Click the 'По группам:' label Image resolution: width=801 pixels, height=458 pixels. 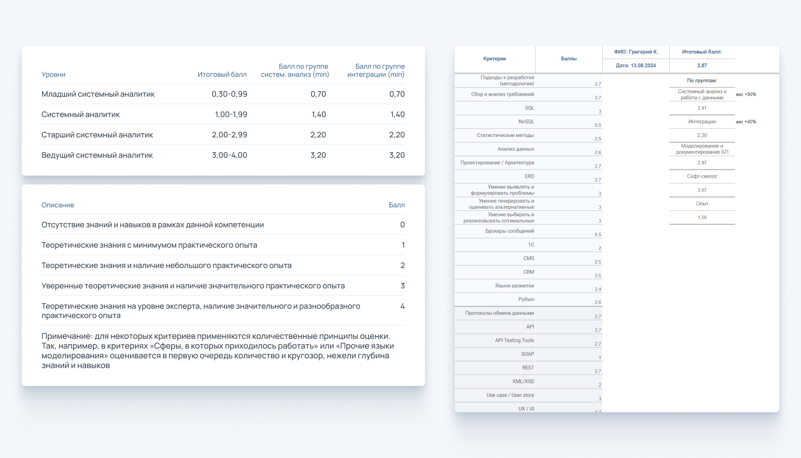[x=702, y=81]
